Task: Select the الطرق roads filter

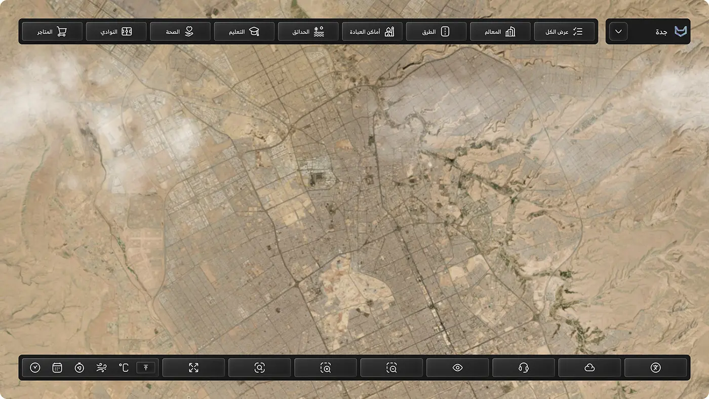Action: [437, 31]
